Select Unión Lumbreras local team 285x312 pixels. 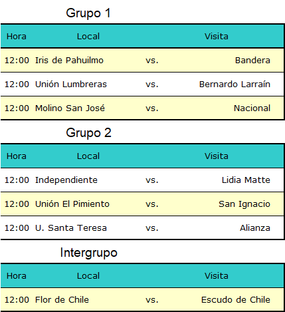pyautogui.click(x=71, y=84)
